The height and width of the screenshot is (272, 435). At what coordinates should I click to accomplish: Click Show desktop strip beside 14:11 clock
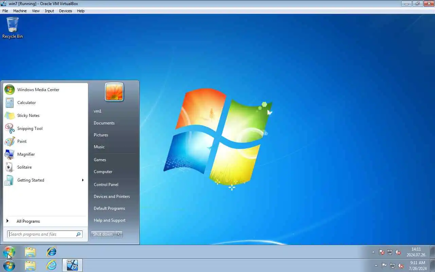(x=432, y=252)
